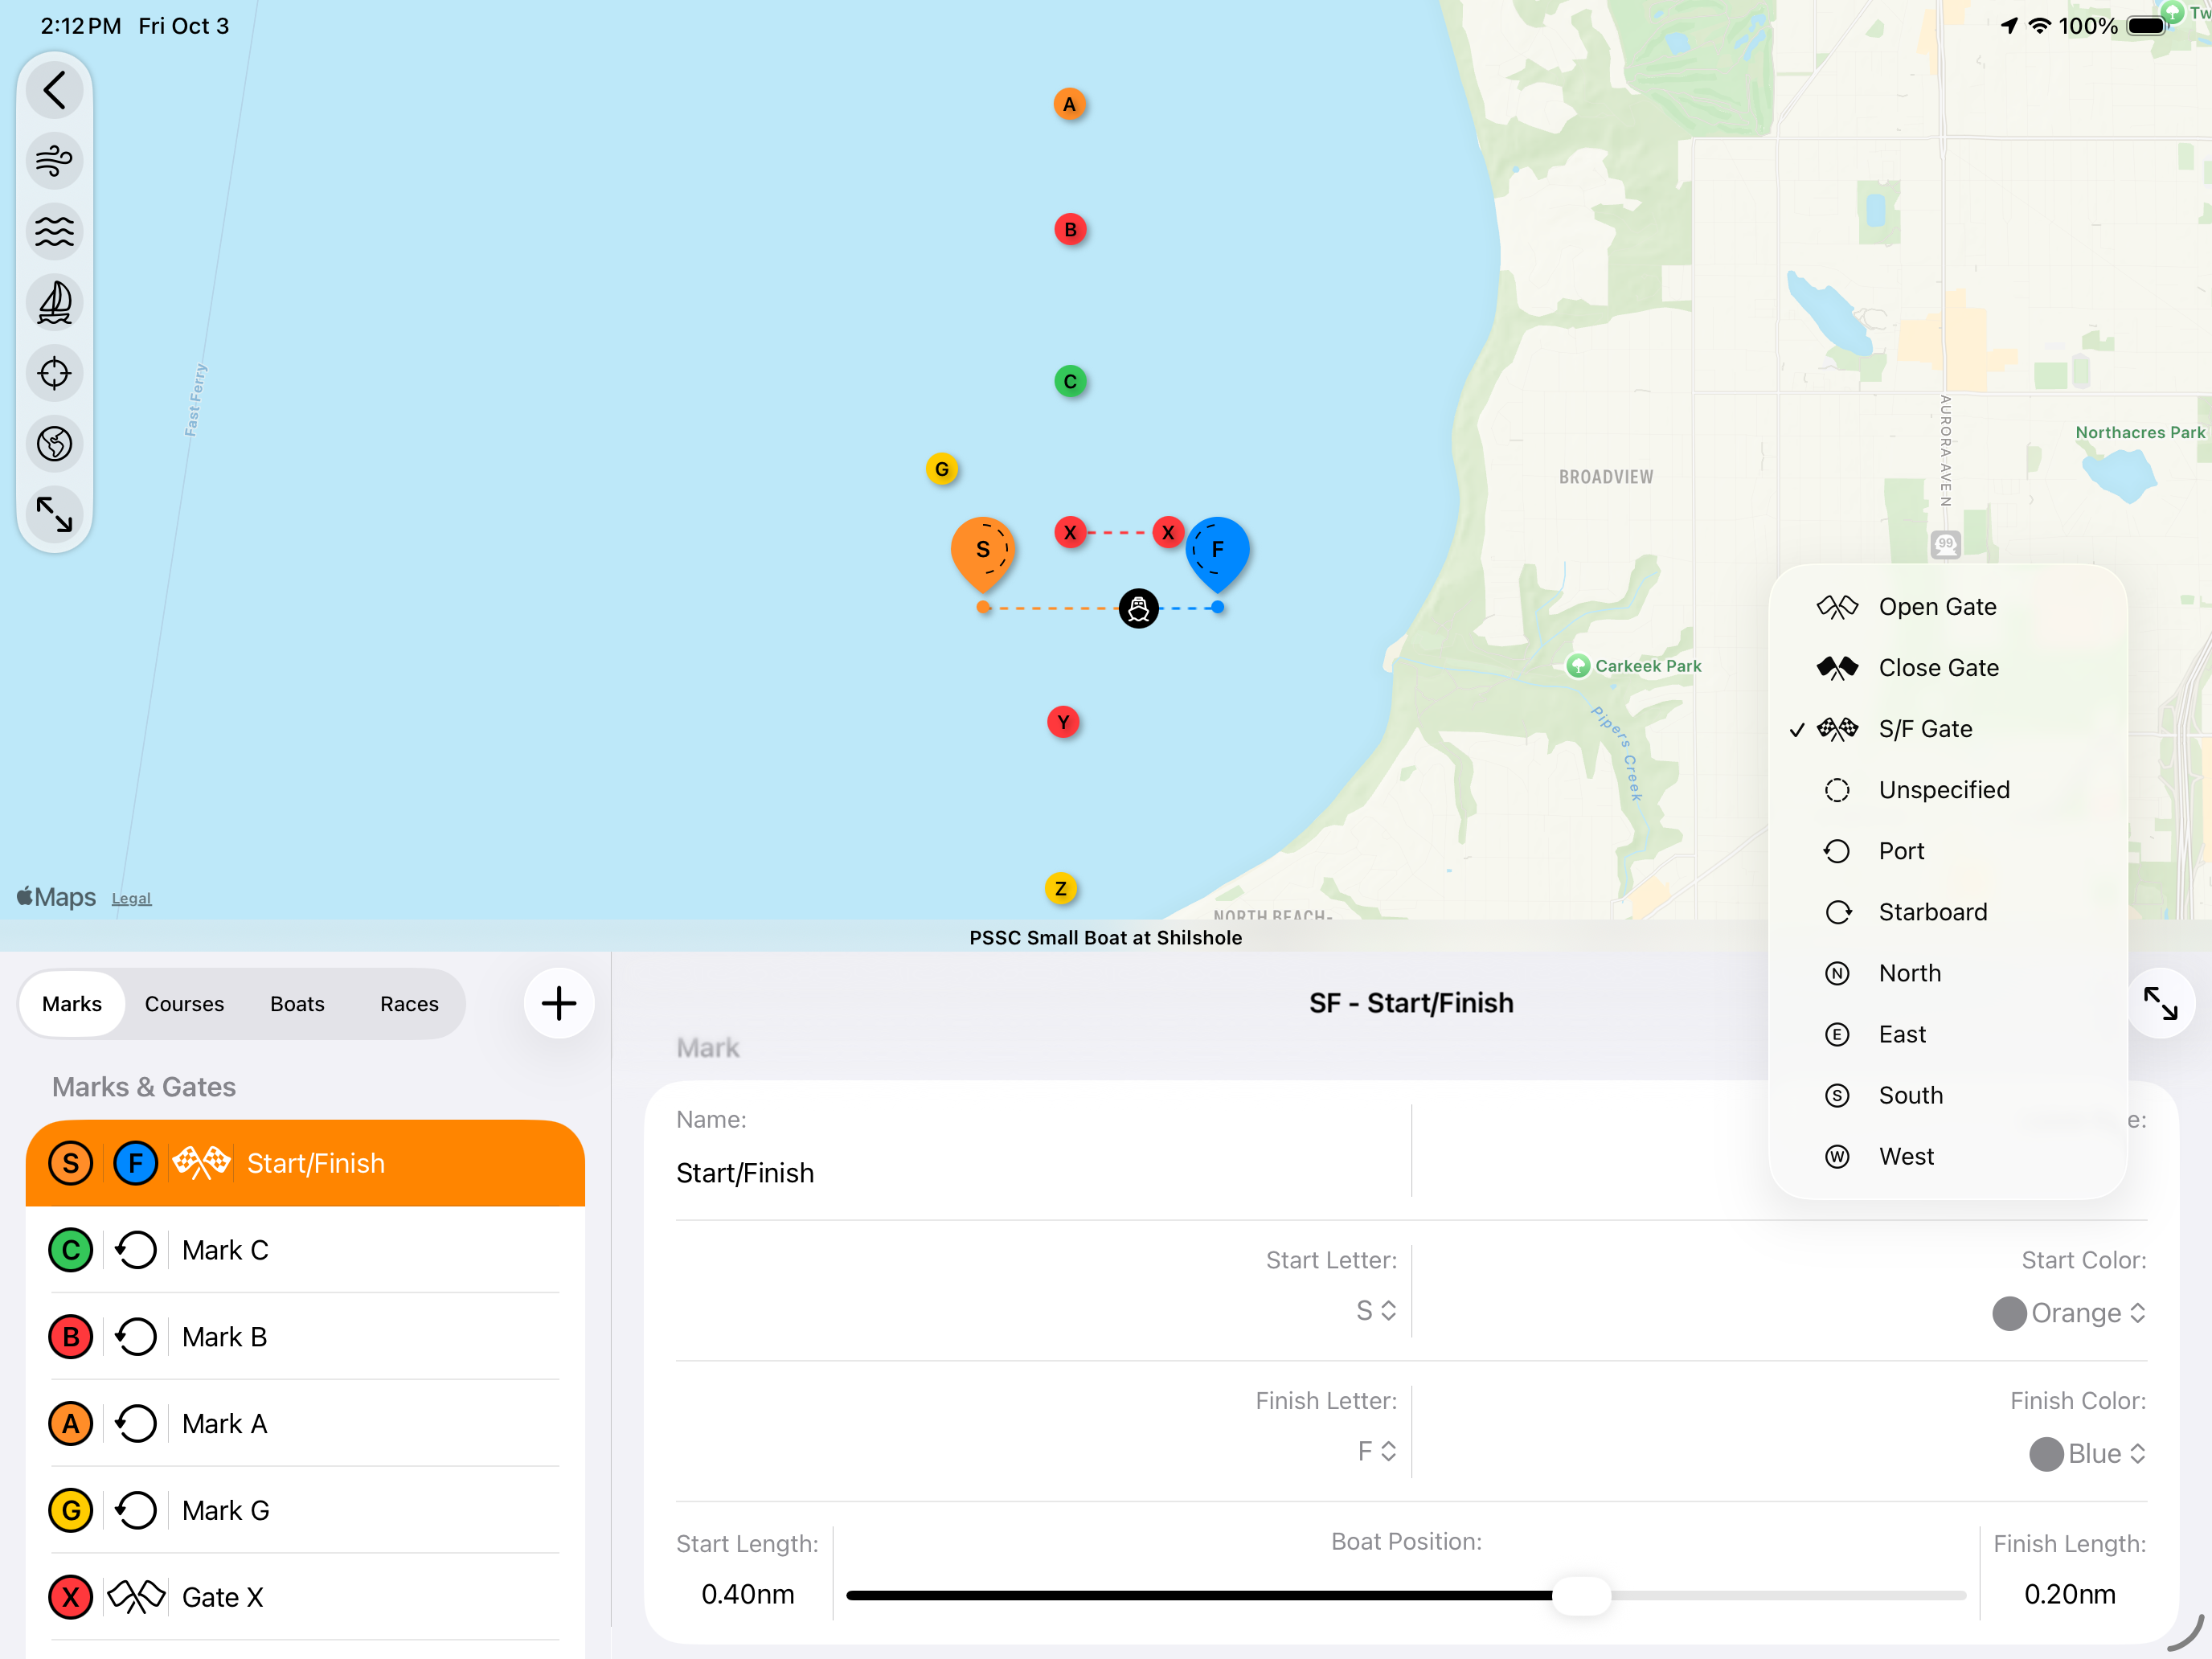Image resolution: width=2212 pixels, height=1659 pixels.
Task: Select the checked S/F Gate option
Action: [1924, 729]
